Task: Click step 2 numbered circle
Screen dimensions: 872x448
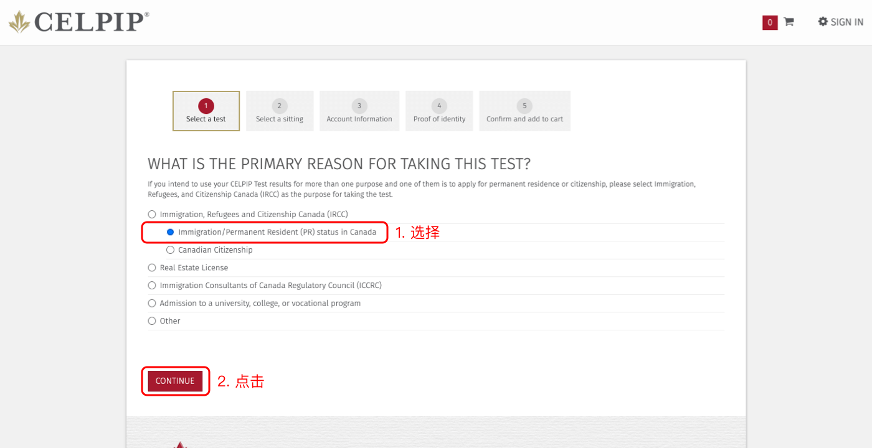Action: tap(280, 106)
